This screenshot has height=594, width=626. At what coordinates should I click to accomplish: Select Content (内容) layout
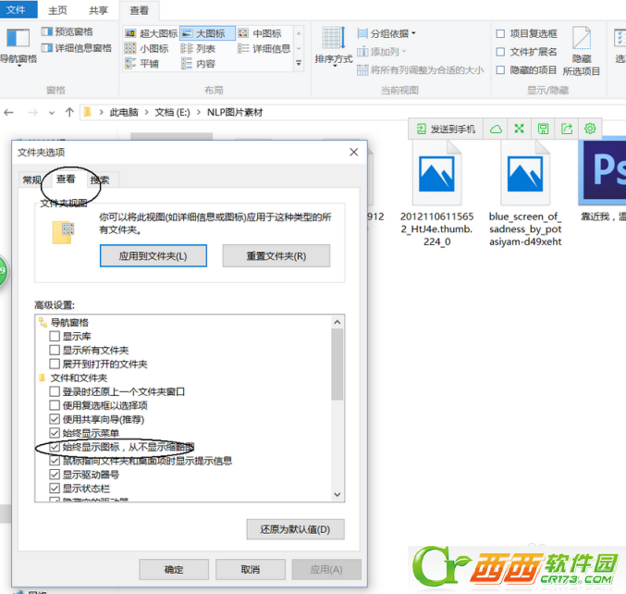click(198, 64)
